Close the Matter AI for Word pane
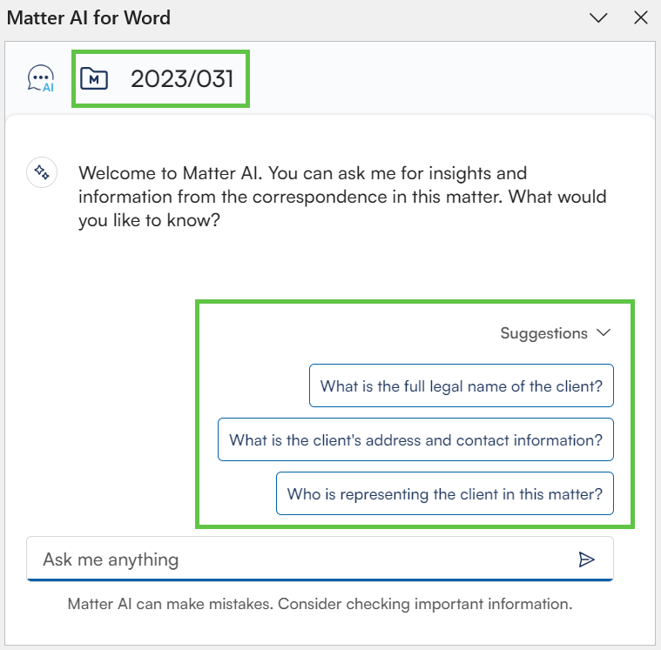661x650 pixels. [641, 17]
